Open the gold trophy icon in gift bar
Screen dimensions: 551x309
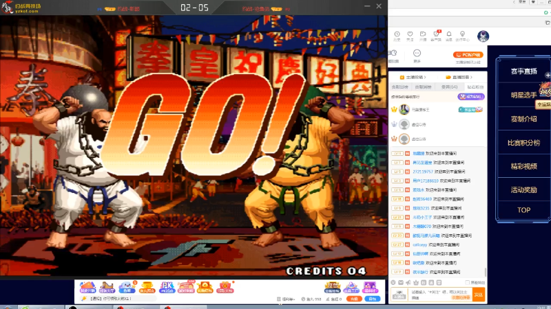tap(147, 287)
